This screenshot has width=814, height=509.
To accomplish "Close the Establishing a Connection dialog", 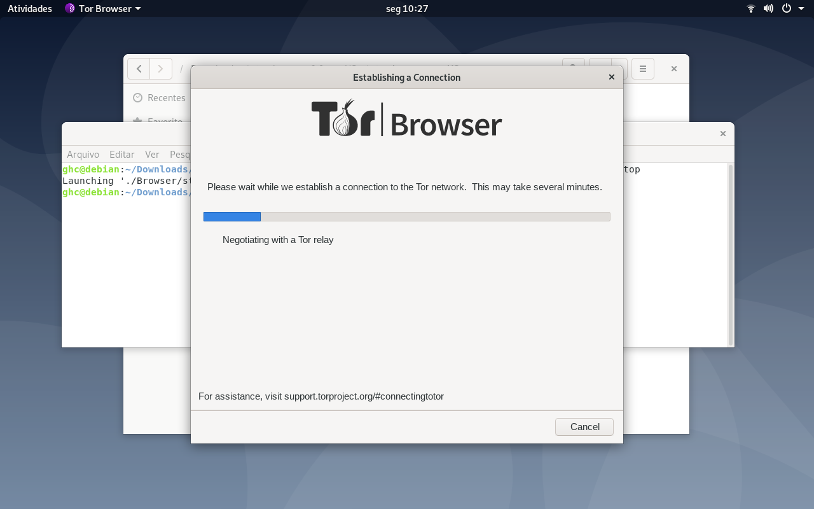I will 612,77.
